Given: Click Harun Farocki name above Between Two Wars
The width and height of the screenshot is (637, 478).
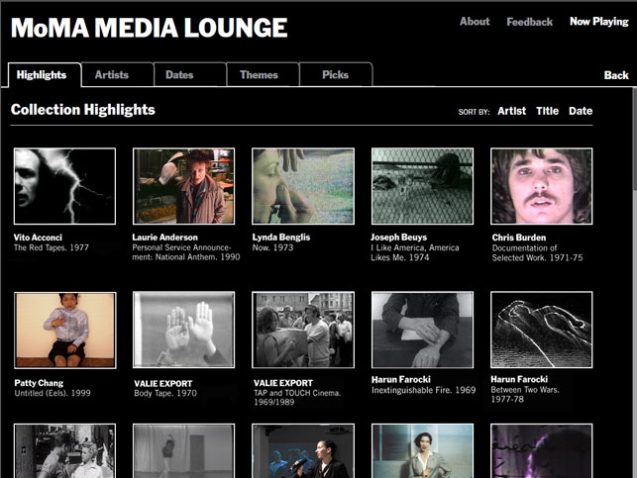Looking at the screenshot, I should (519, 379).
